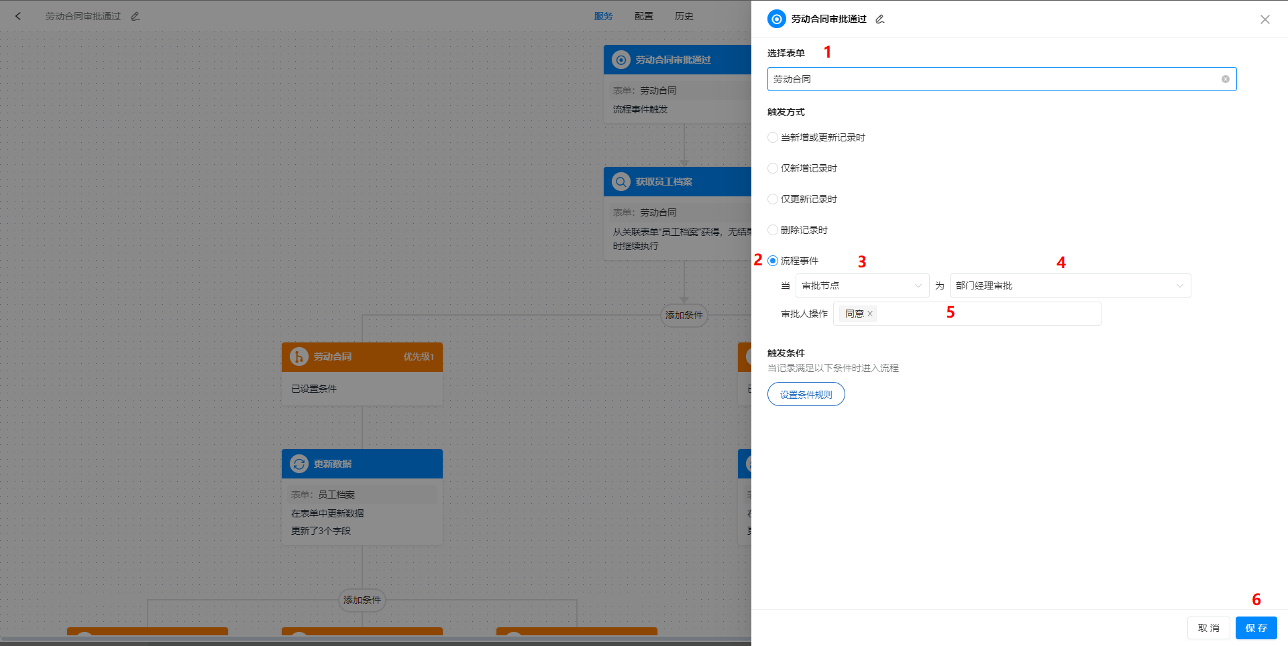Image resolution: width=1288 pixels, height=646 pixels.
Task: Open the 部门经理审批 dropdown
Action: pyautogui.click(x=1069, y=285)
